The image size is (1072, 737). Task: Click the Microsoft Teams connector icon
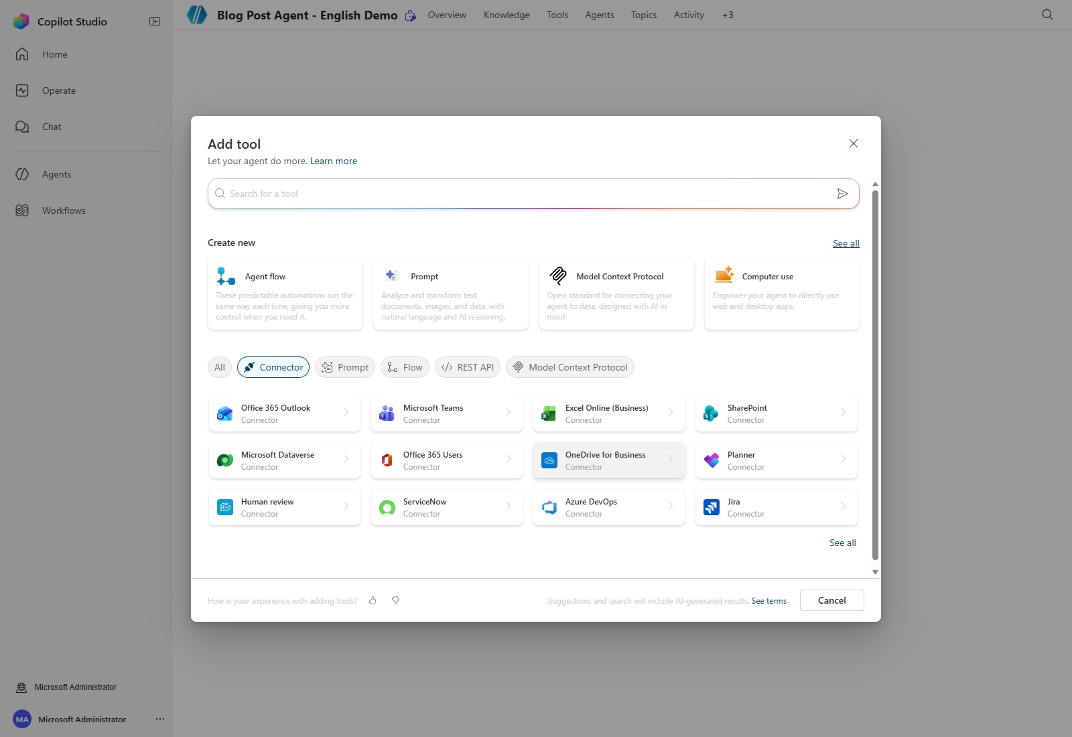click(387, 413)
